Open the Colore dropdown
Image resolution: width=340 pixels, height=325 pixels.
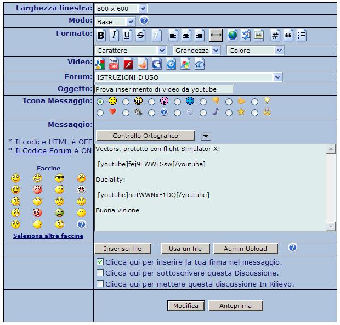(256, 51)
